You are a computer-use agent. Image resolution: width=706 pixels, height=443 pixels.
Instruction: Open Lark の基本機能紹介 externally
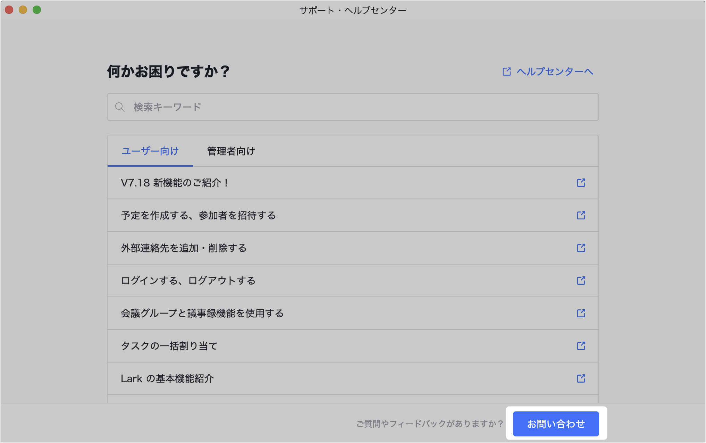[x=581, y=378]
